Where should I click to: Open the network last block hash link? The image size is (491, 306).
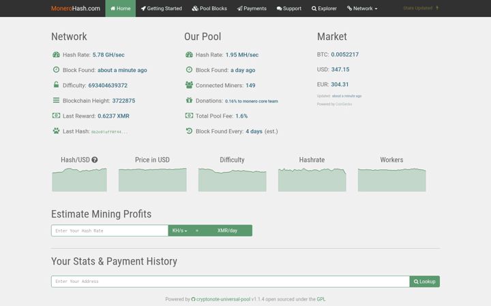pyautogui.click(x=109, y=132)
